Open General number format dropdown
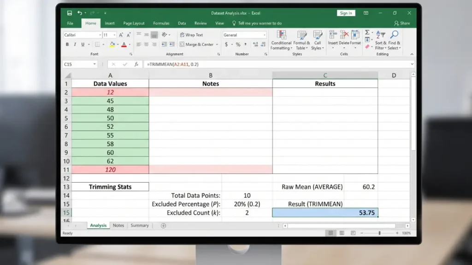Image resolution: width=472 pixels, height=265 pixels. 264,35
